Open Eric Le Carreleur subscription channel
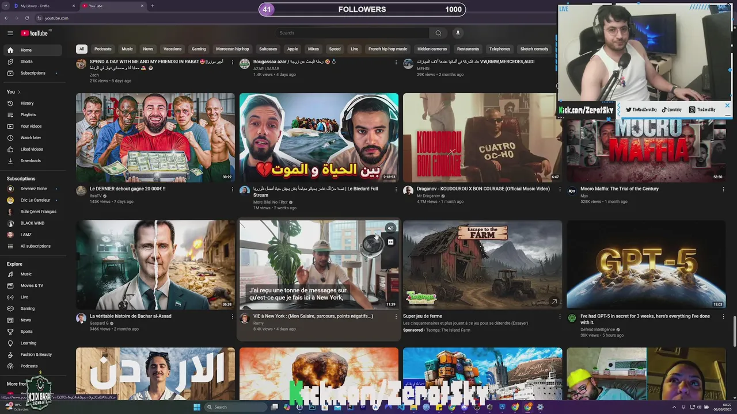 (x=33, y=200)
